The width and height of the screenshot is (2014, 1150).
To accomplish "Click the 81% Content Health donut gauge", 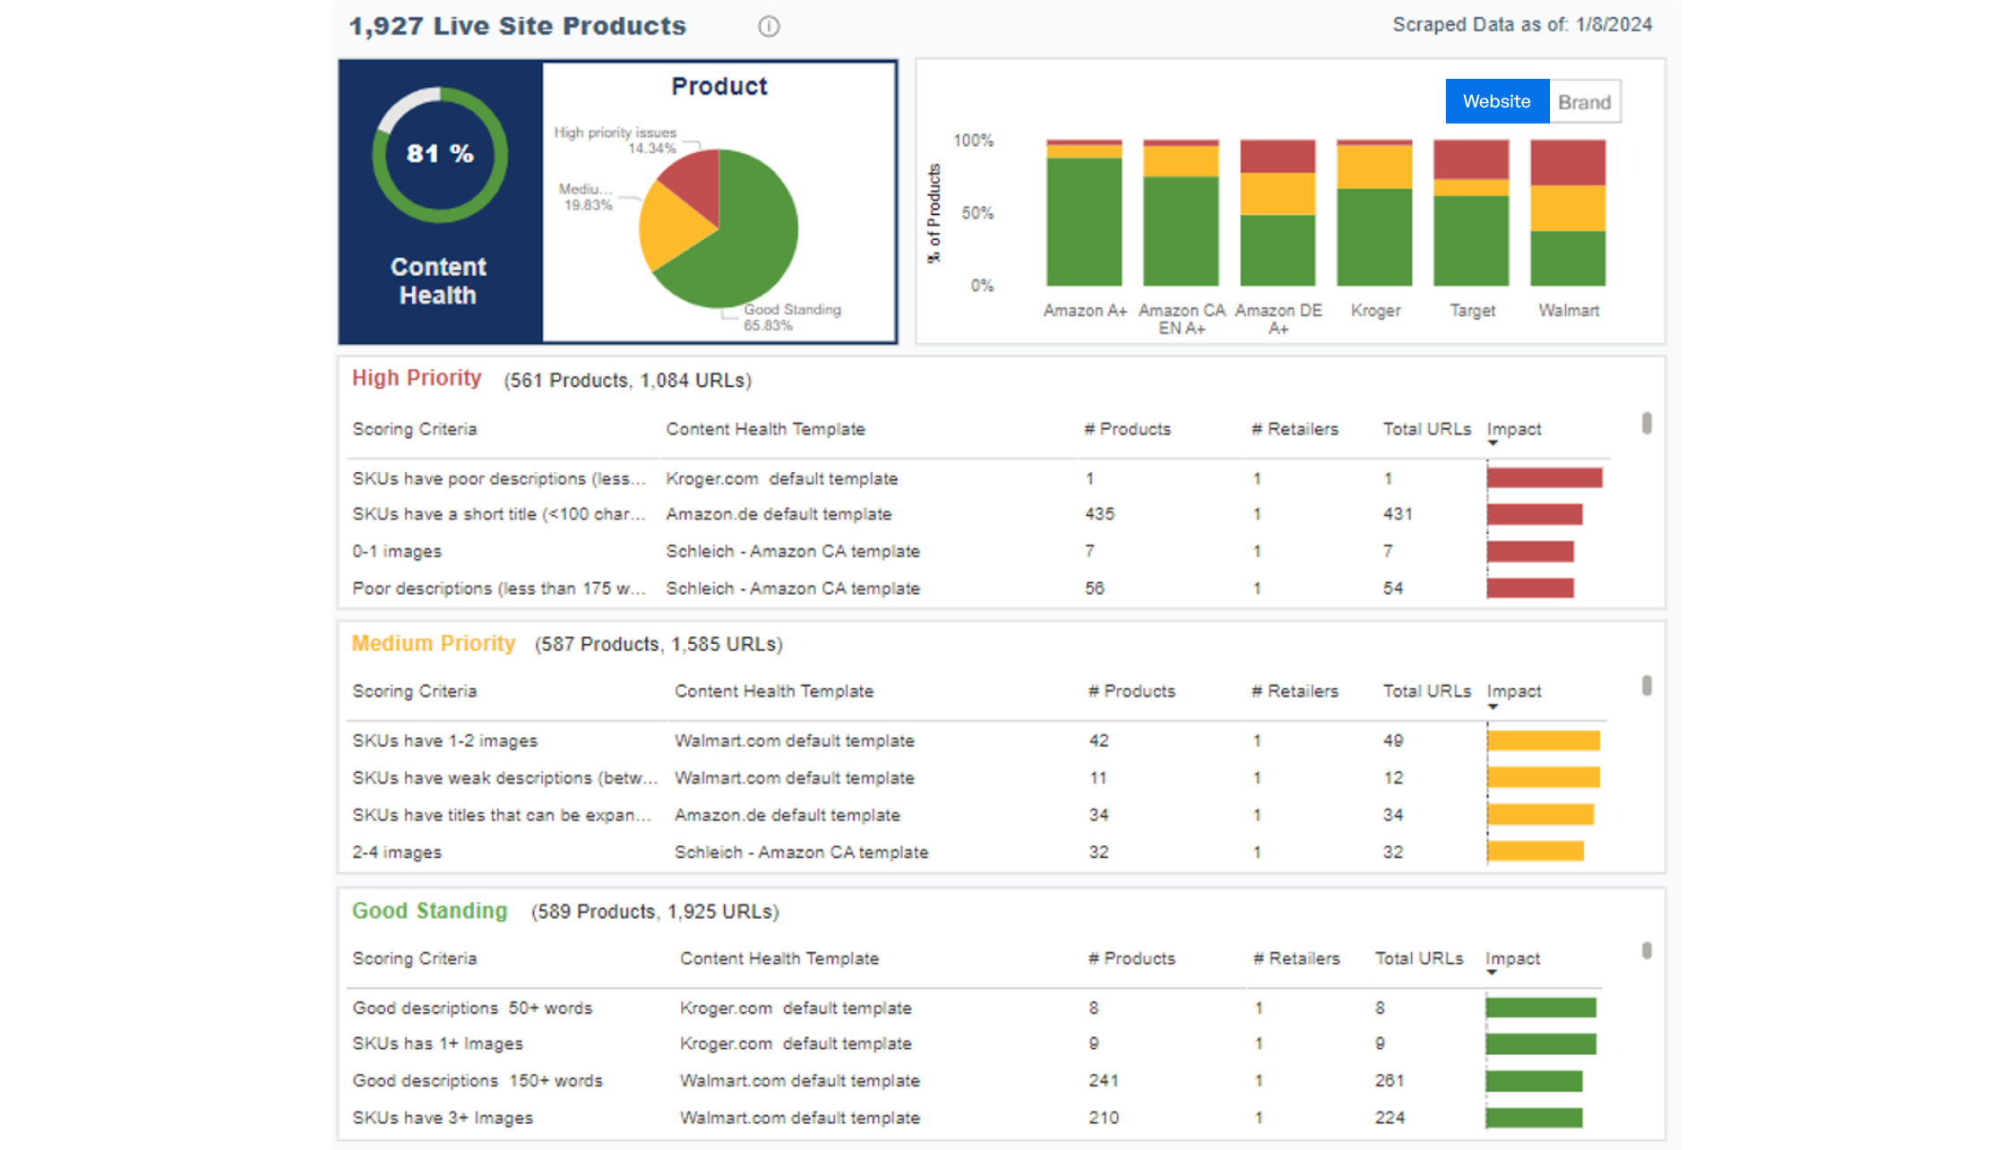I will (x=440, y=154).
